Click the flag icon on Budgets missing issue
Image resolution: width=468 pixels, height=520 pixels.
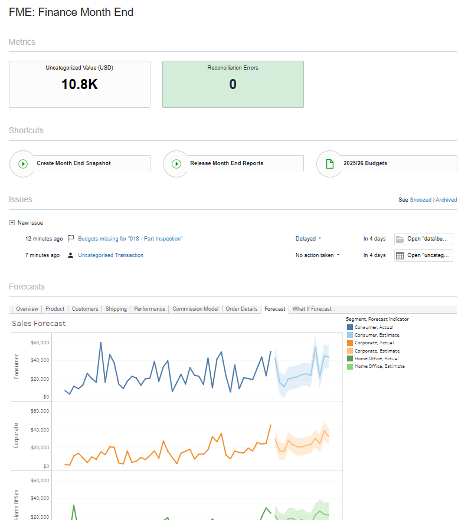point(71,239)
